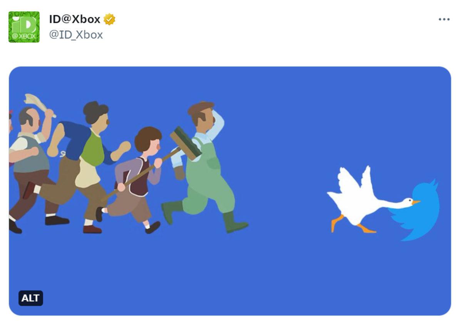Open the @ID_Xbox handle link
462x327 pixels.
(76, 35)
